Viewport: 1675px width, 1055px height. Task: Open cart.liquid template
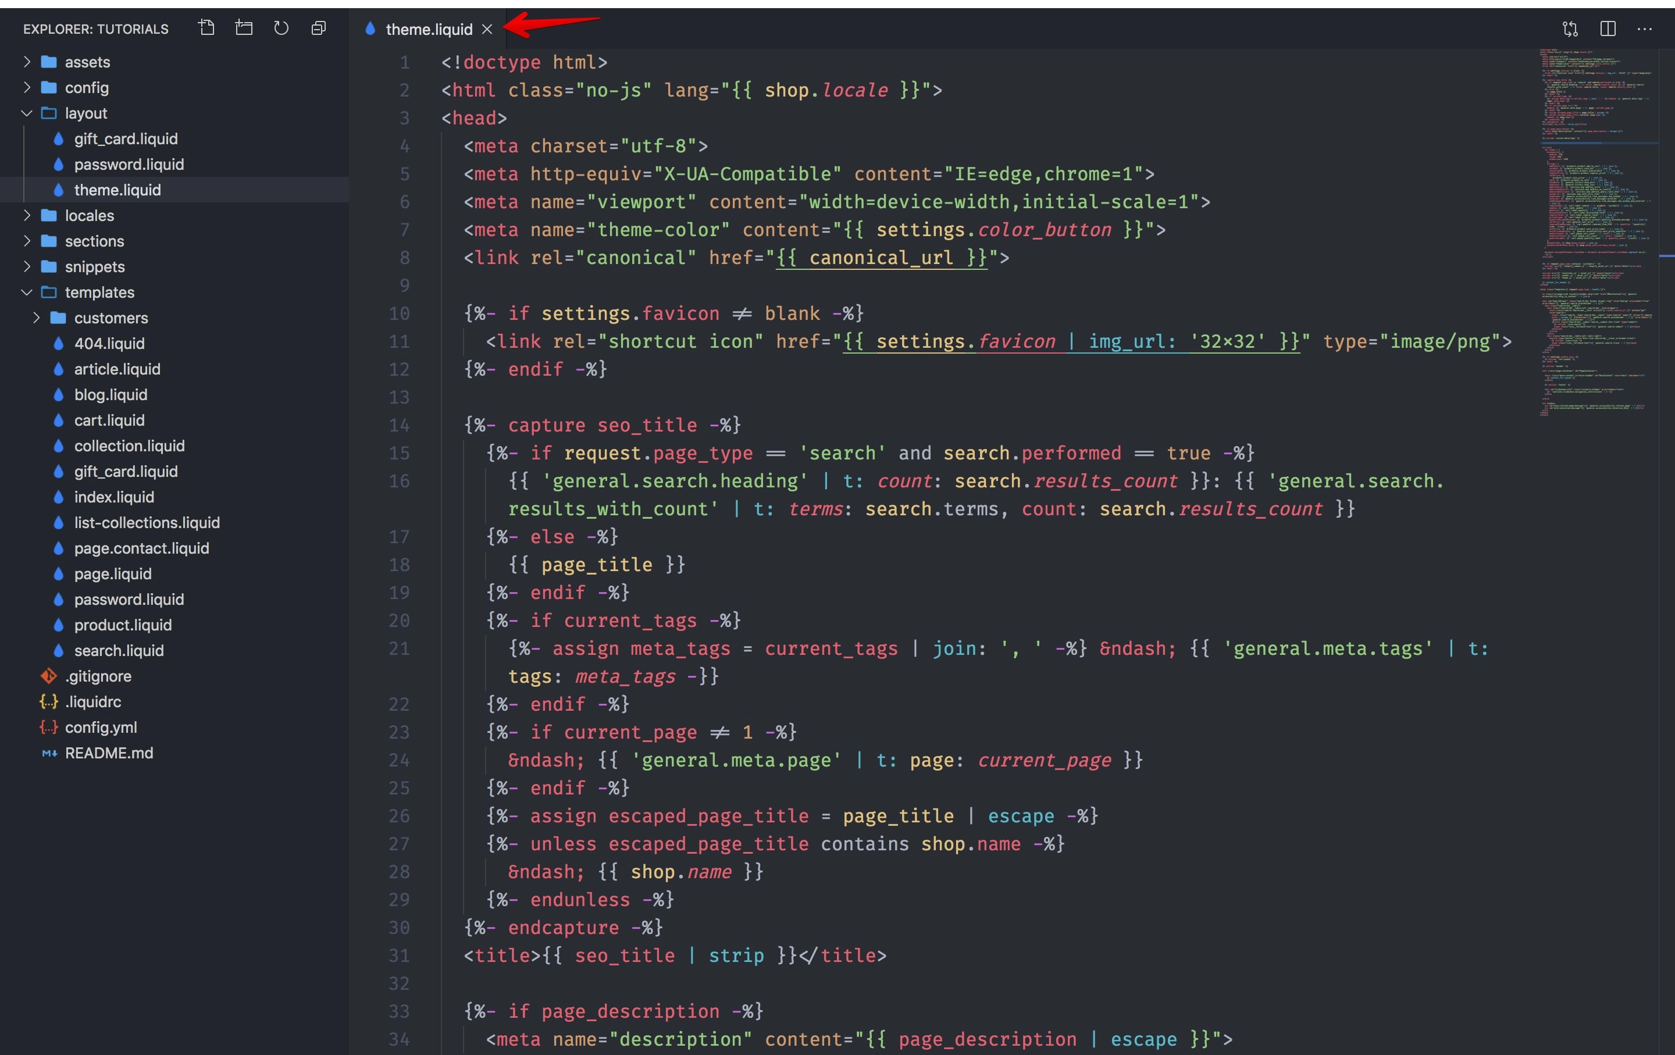174,420
